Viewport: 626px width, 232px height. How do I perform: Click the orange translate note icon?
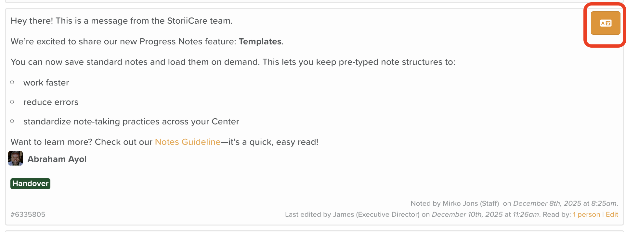(605, 23)
